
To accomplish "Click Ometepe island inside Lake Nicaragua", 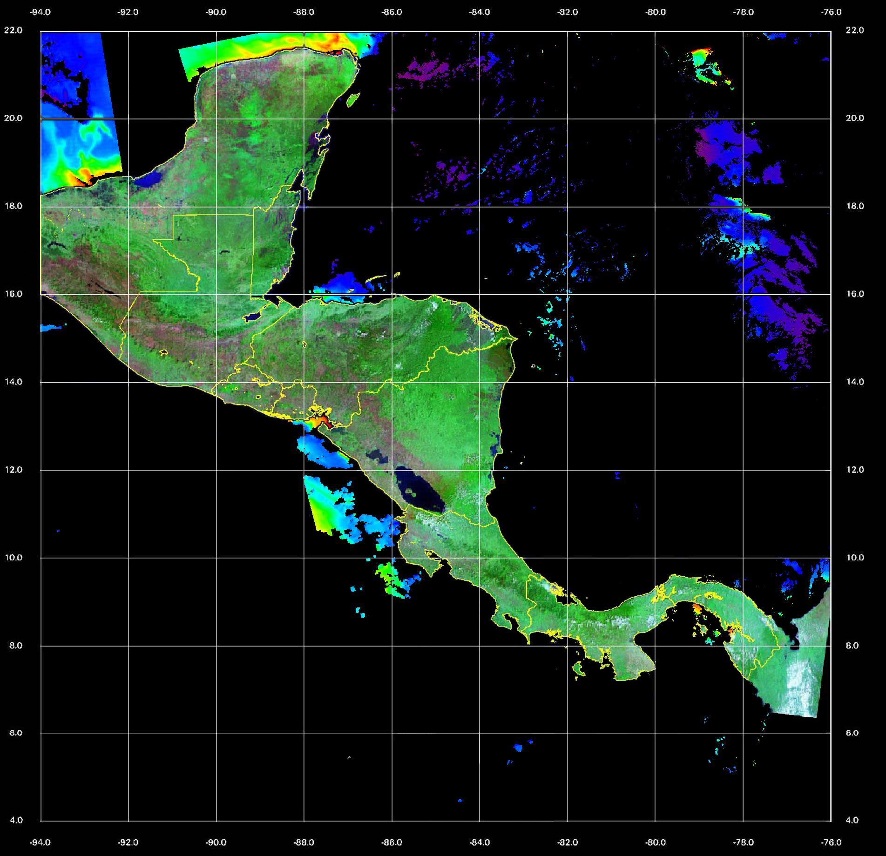I will pos(412,492).
